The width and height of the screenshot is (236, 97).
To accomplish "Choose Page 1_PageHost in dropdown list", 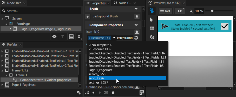I will (x=100, y=70).
